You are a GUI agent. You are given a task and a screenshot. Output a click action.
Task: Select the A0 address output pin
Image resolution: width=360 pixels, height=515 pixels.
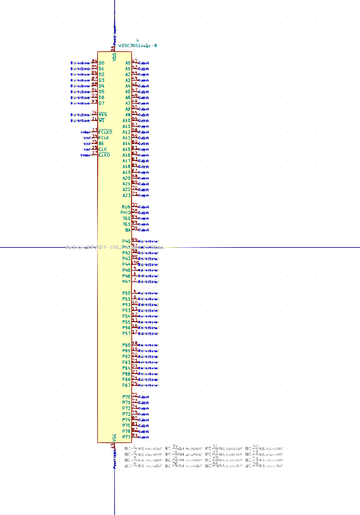pyautogui.click(x=134, y=63)
